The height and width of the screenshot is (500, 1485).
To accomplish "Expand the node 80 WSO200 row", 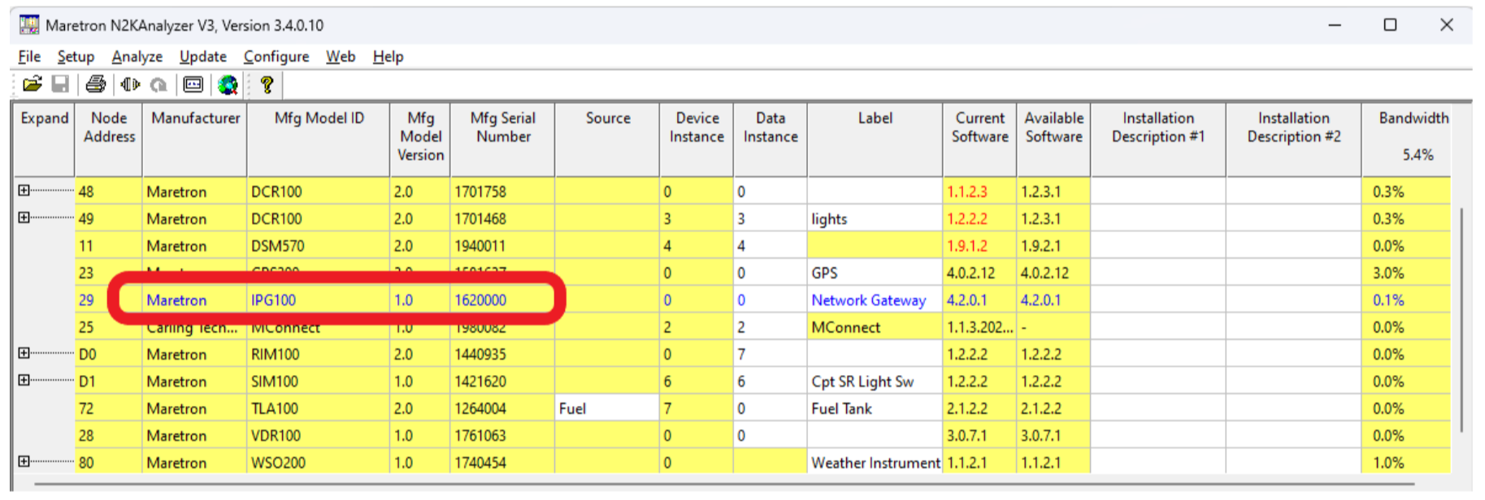I will [x=24, y=462].
